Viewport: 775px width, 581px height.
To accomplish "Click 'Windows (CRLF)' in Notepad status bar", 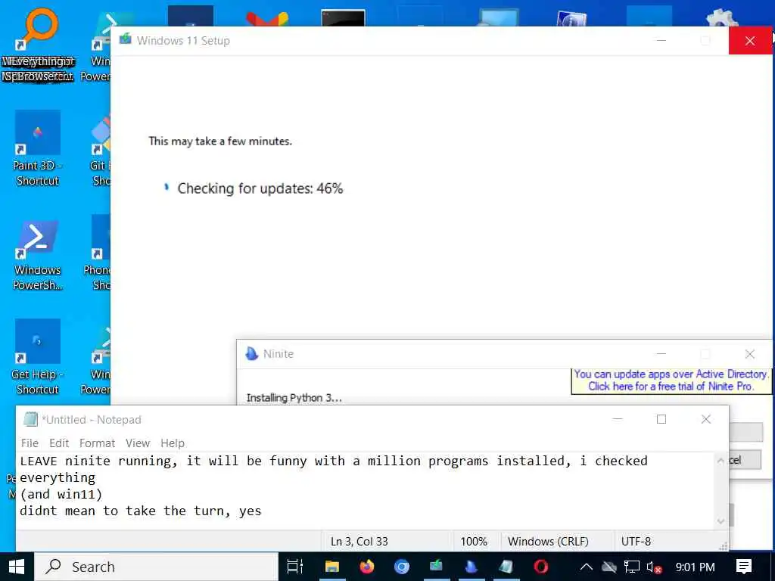I will pos(548,542).
